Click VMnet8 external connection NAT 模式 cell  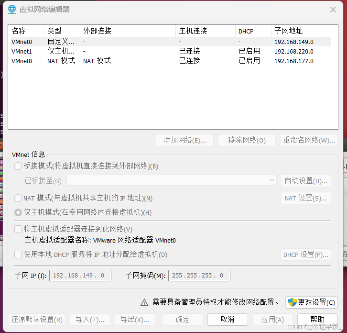(97, 61)
